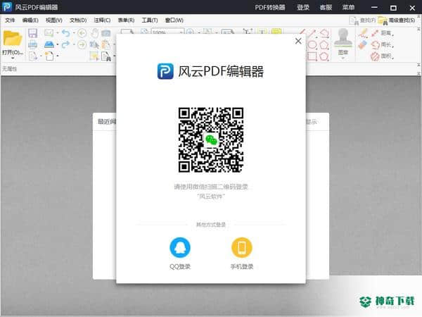
Task: Click the clipboard paste icon
Action: (106, 45)
